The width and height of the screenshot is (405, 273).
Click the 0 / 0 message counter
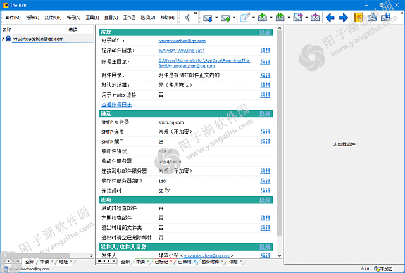(365, 269)
